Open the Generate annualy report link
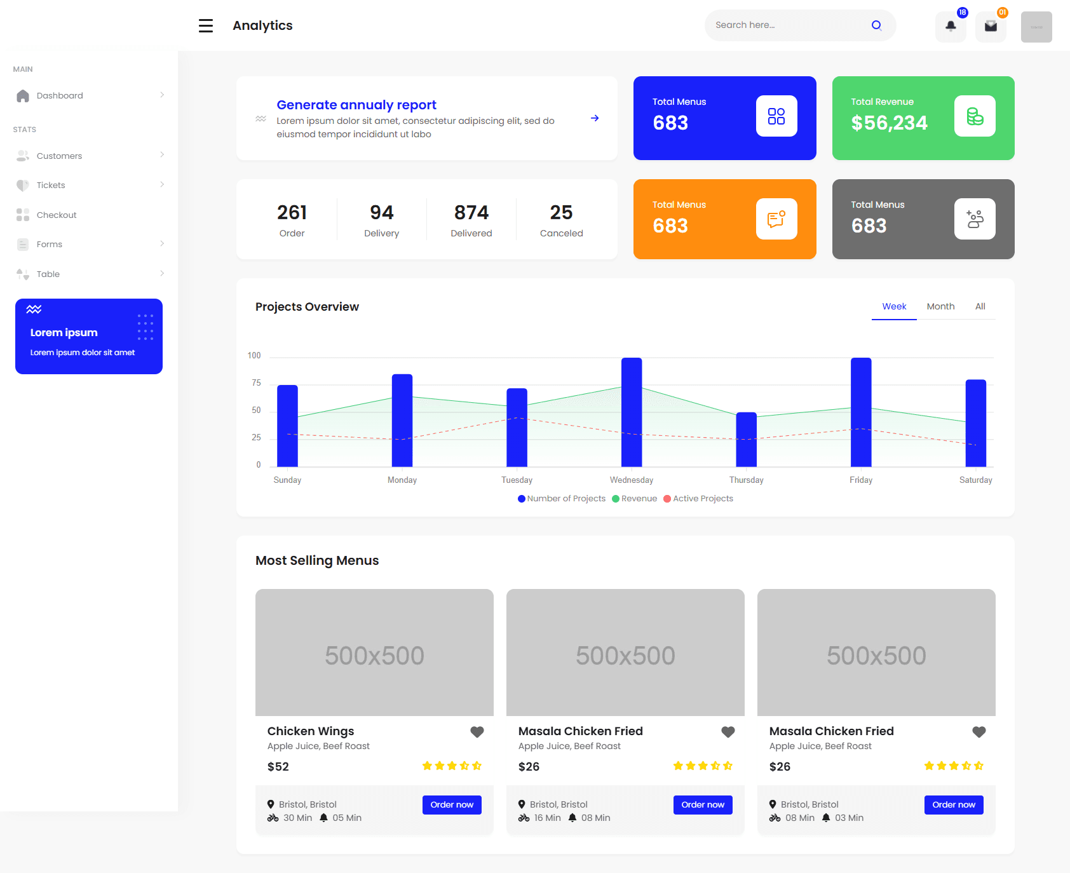The width and height of the screenshot is (1070, 873). (356, 104)
